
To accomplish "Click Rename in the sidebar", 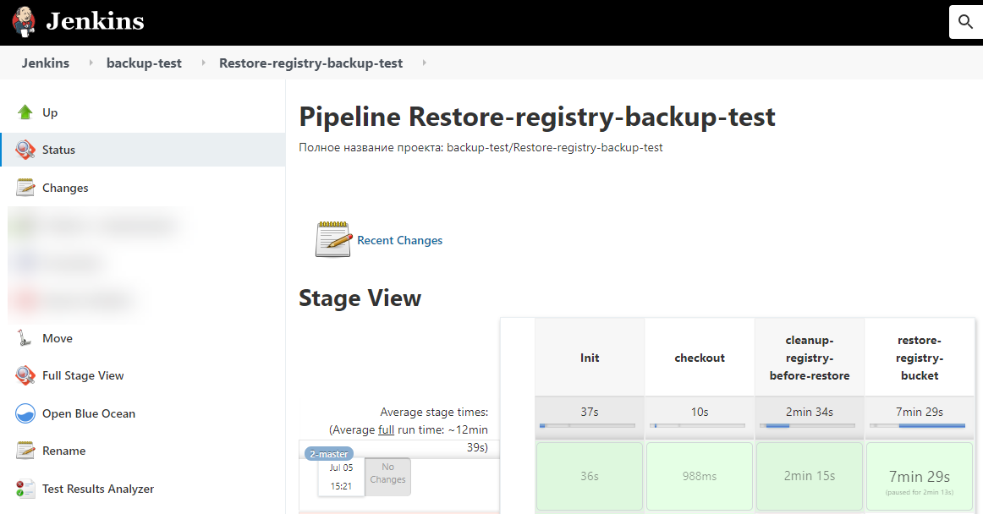I will click(x=63, y=451).
